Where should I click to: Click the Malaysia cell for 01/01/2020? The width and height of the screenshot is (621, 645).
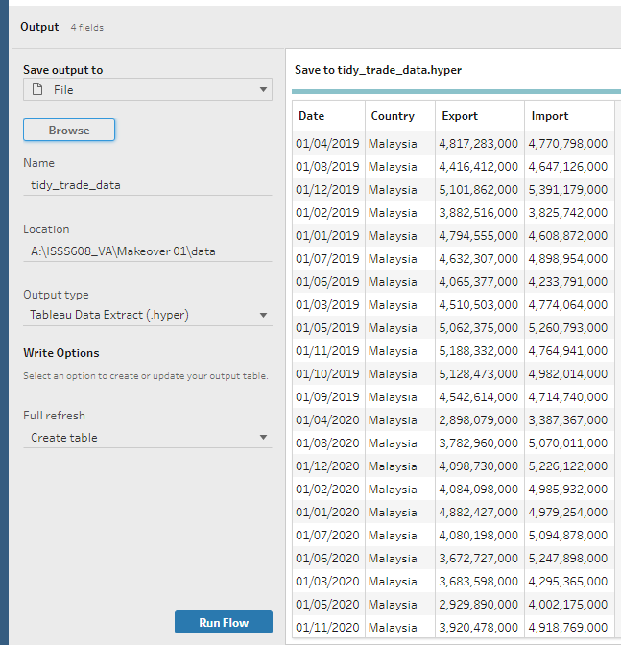(x=393, y=513)
